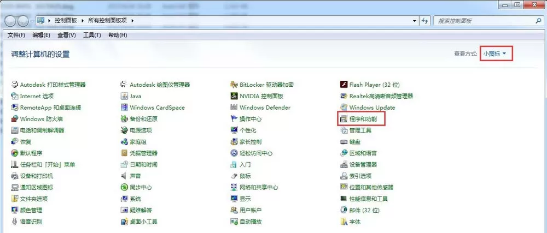The image size is (547, 233).
Task: Click the 位置和其他传感器 link
Action: pyautogui.click(x=371, y=188)
